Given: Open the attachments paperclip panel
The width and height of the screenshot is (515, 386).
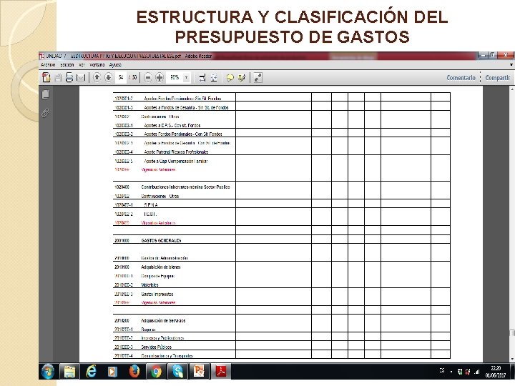Looking at the screenshot, I should (x=45, y=113).
